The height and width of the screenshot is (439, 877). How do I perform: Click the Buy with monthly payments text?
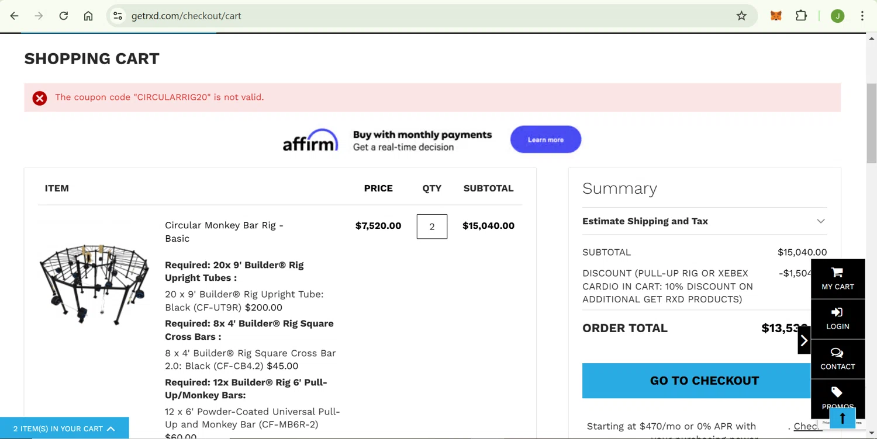[422, 135]
